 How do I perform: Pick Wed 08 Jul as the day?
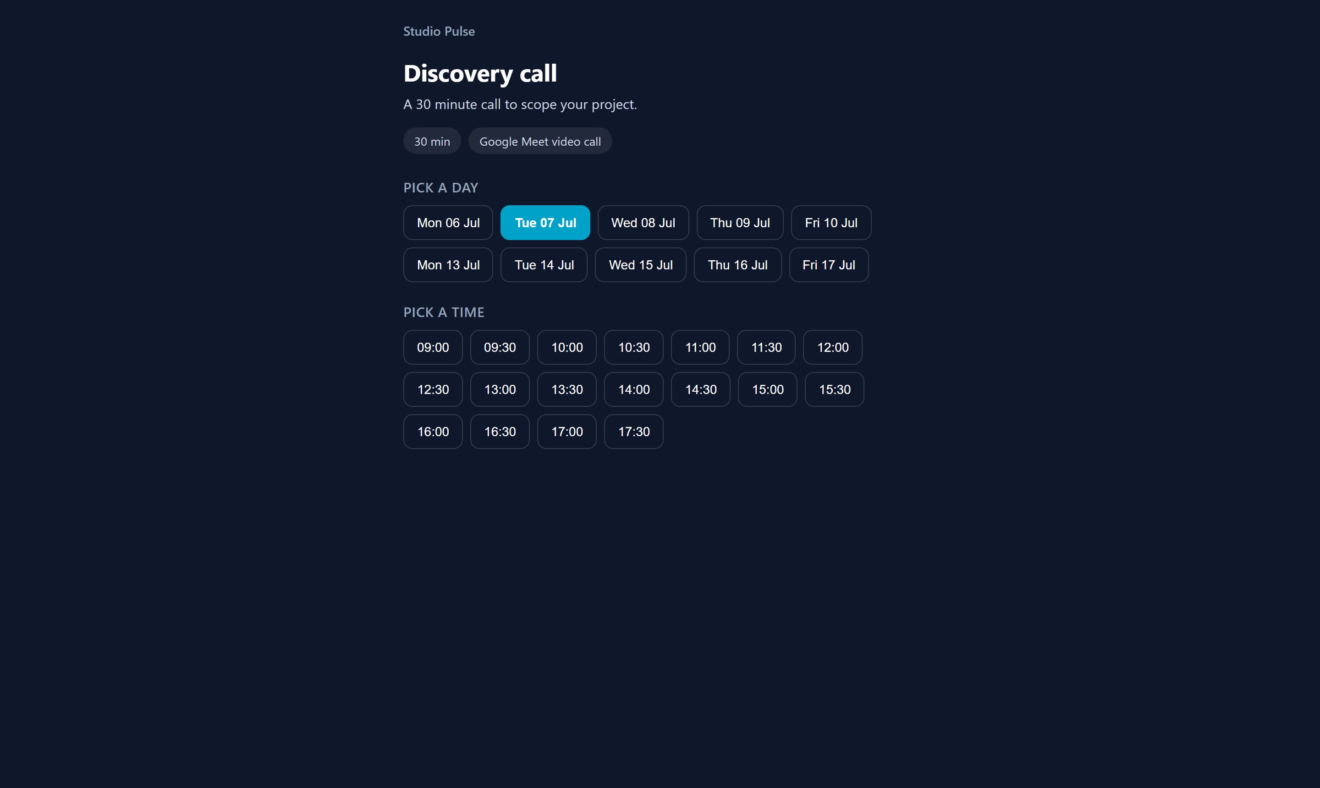(643, 223)
